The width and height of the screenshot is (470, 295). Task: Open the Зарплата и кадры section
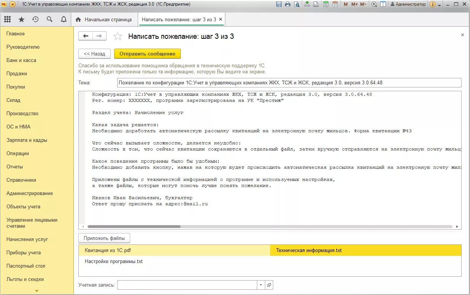[x=27, y=140]
